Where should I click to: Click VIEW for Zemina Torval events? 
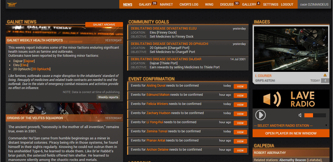point(240,132)
